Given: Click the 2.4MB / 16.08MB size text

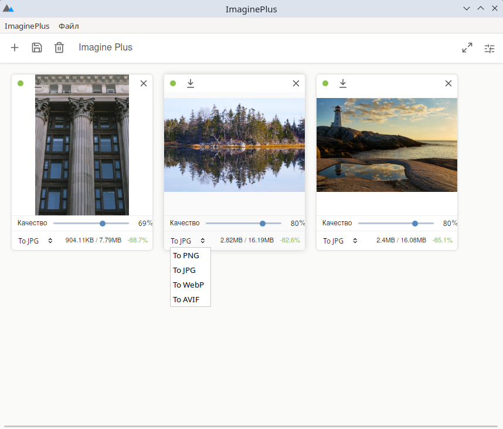Looking at the screenshot, I should (x=402, y=240).
